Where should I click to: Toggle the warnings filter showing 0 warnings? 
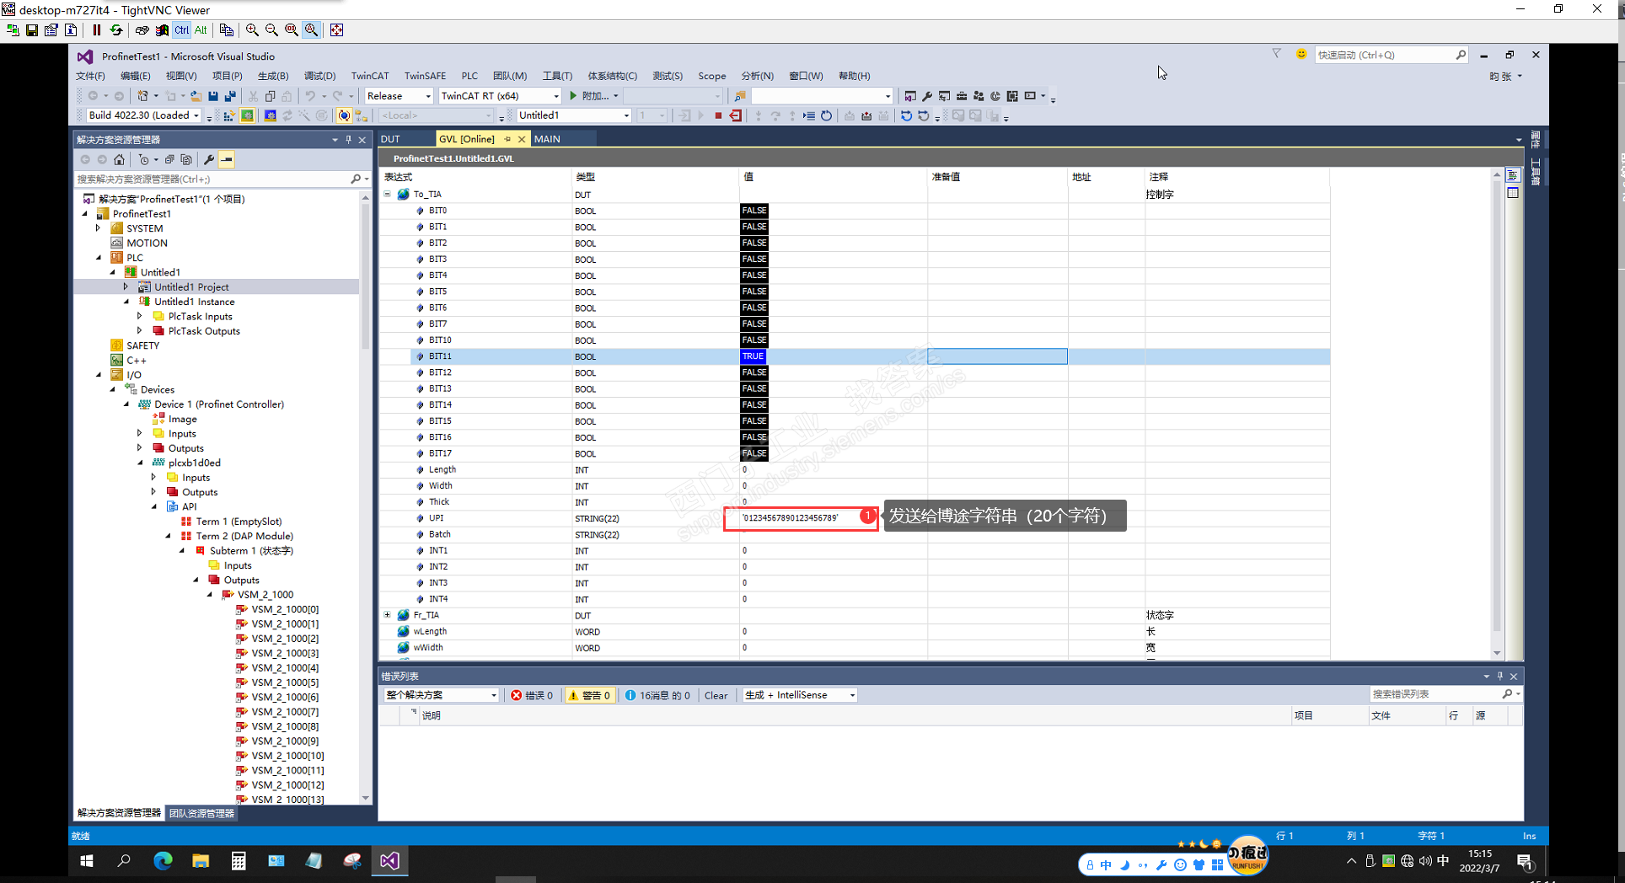pyautogui.click(x=589, y=695)
